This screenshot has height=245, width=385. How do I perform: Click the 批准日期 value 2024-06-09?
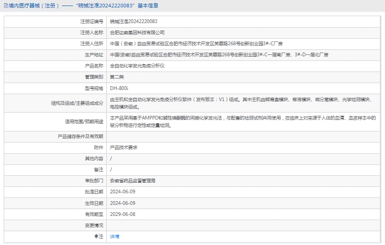(122, 192)
